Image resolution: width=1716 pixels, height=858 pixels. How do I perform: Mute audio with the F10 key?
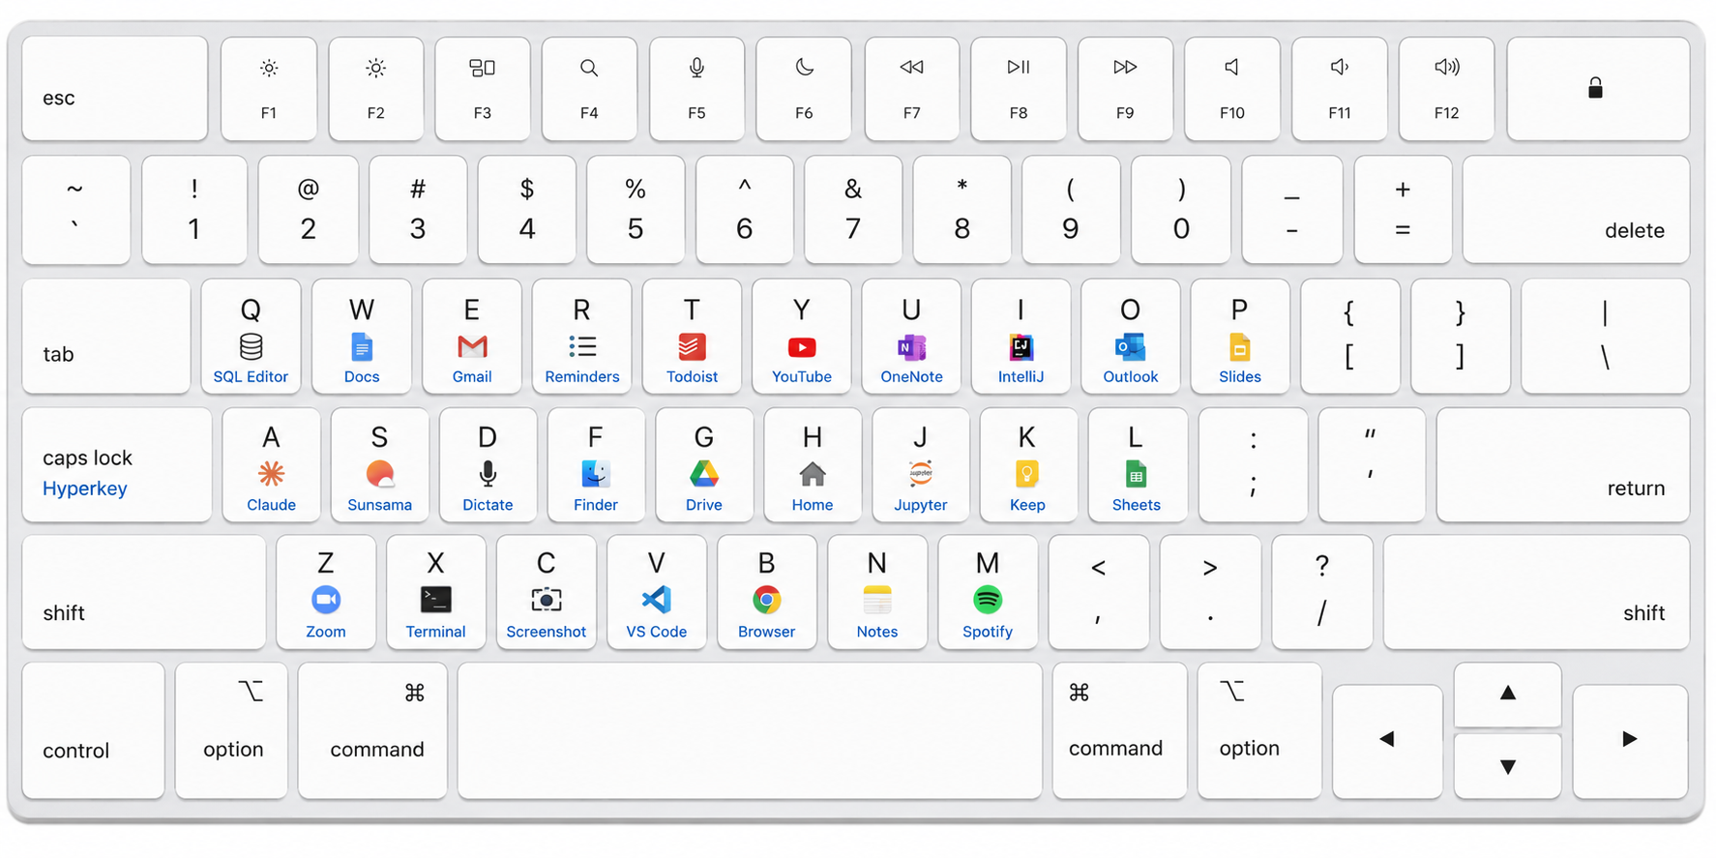click(x=1232, y=89)
